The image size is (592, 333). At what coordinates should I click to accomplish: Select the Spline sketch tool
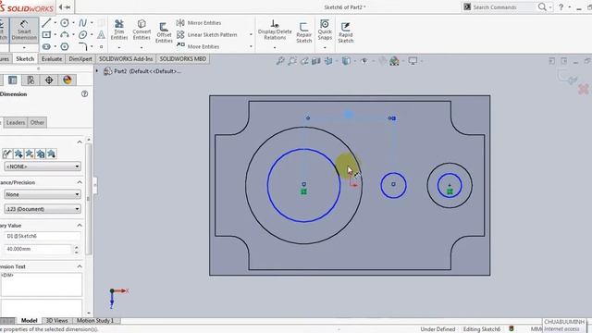pyautogui.click(x=82, y=23)
